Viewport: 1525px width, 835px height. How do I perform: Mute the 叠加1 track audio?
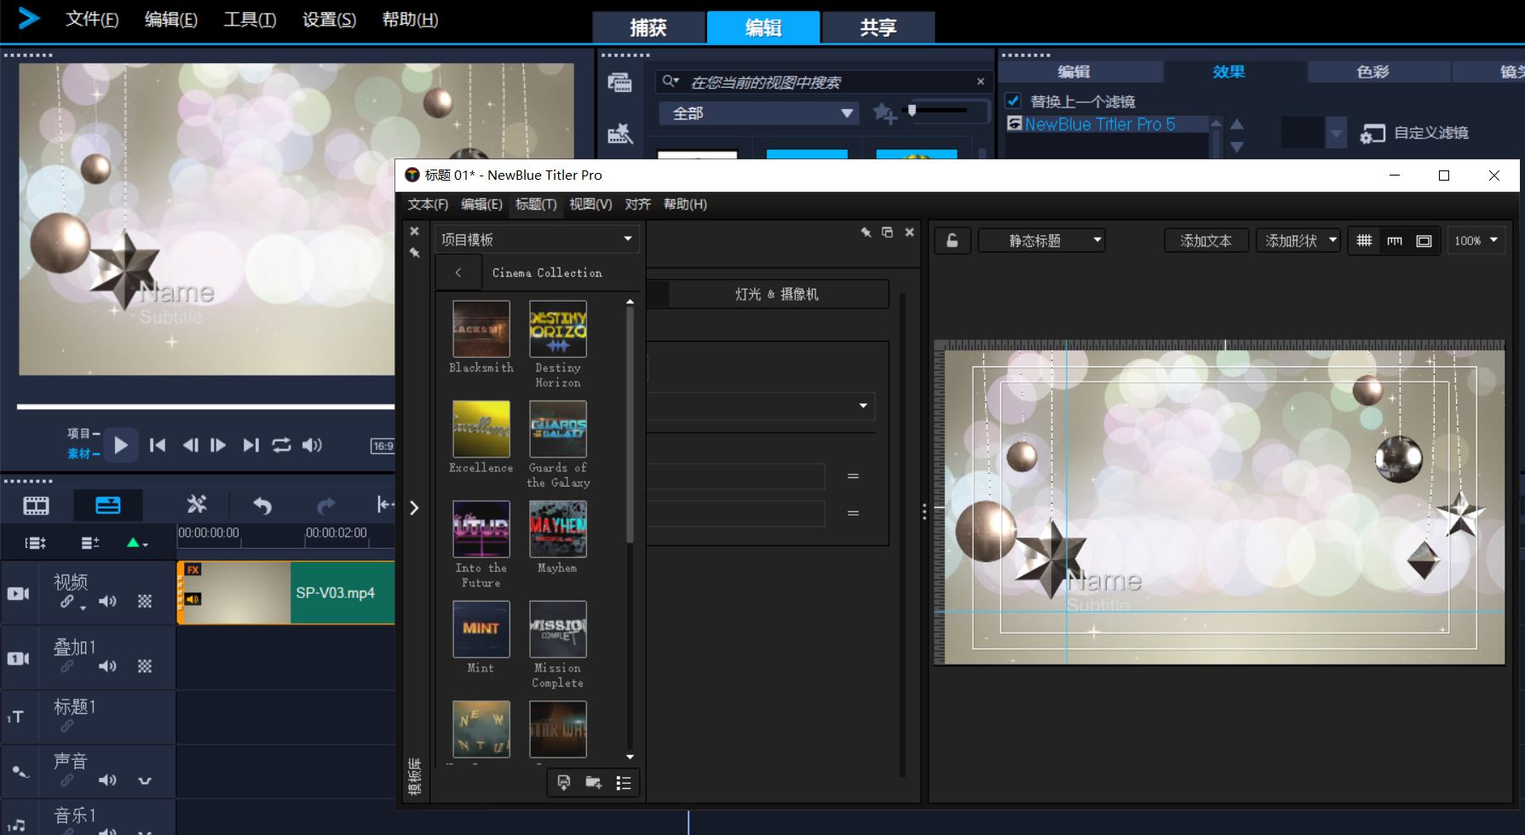pyautogui.click(x=107, y=666)
